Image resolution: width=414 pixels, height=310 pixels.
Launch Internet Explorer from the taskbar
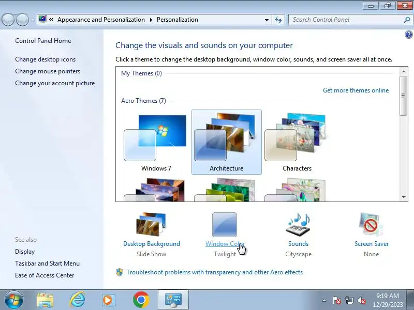[77, 300]
